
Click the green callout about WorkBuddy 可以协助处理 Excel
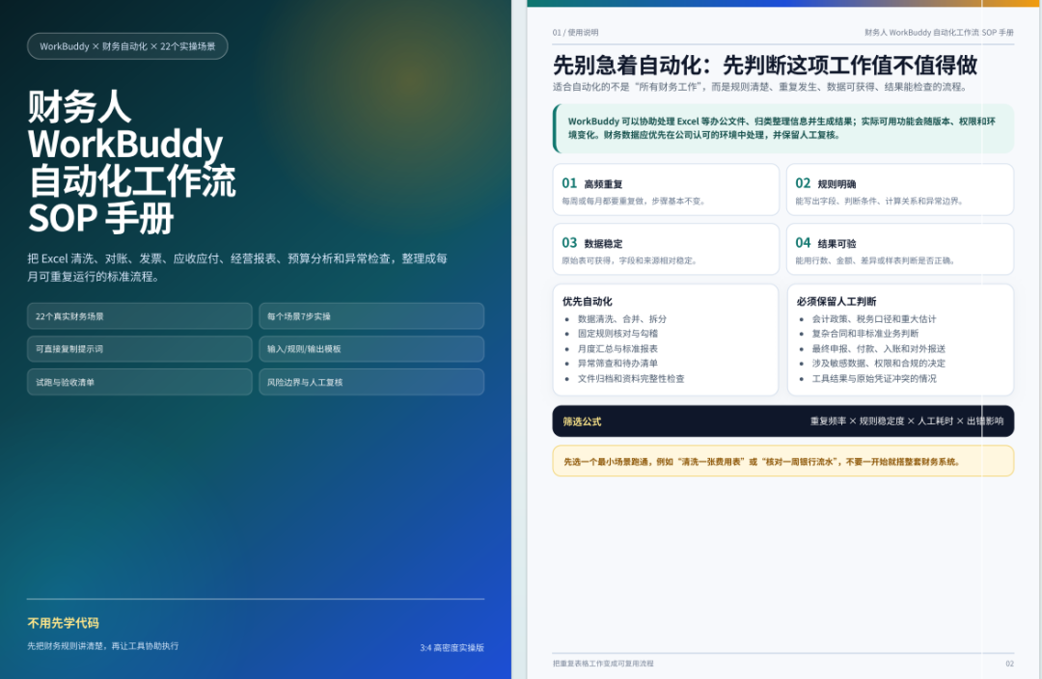tap(782, 128)
